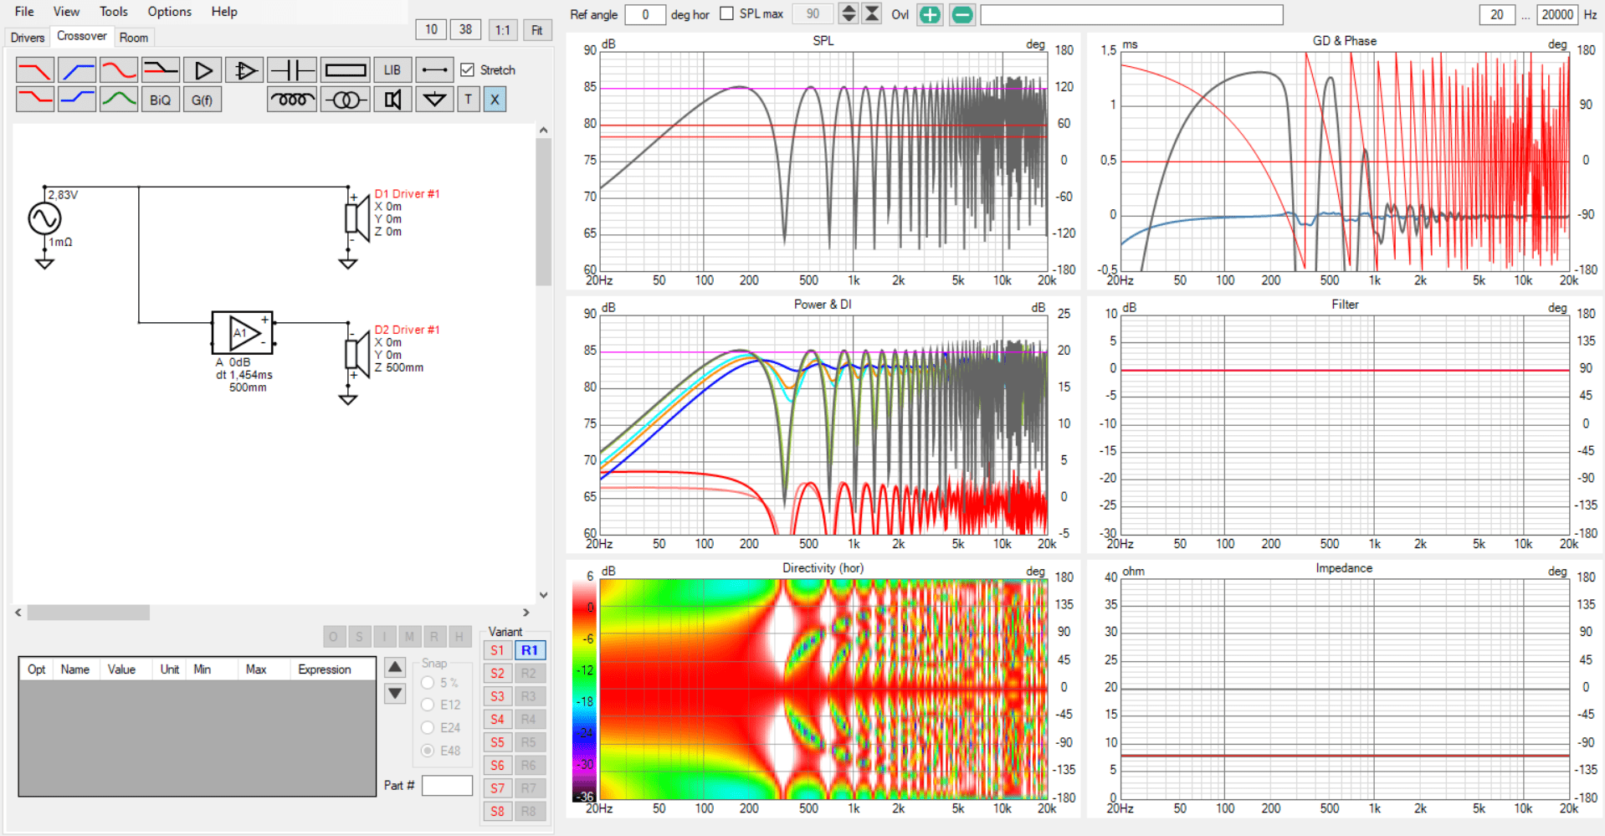Select the A1 amplifier block in schematic

coord(243,333)
